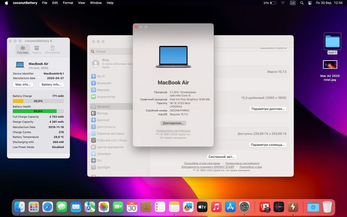The width and height of the screenshot is (347, 217).
Task: Open System Settings gear in the Dock
Action: (x=244, y=207)
